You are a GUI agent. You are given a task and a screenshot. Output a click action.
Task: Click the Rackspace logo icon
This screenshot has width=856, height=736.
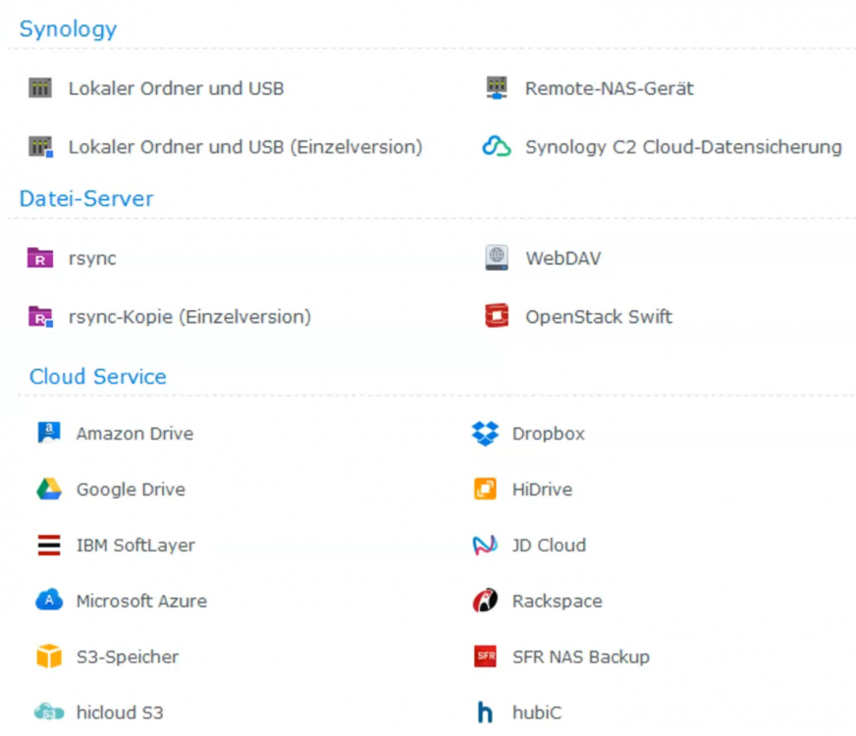pos(485,601)
